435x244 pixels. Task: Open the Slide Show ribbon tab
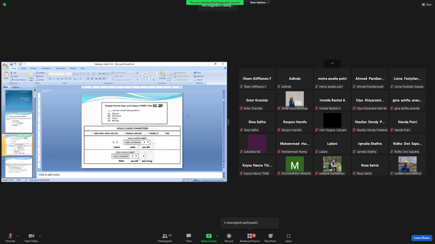[x=60, y=68]
